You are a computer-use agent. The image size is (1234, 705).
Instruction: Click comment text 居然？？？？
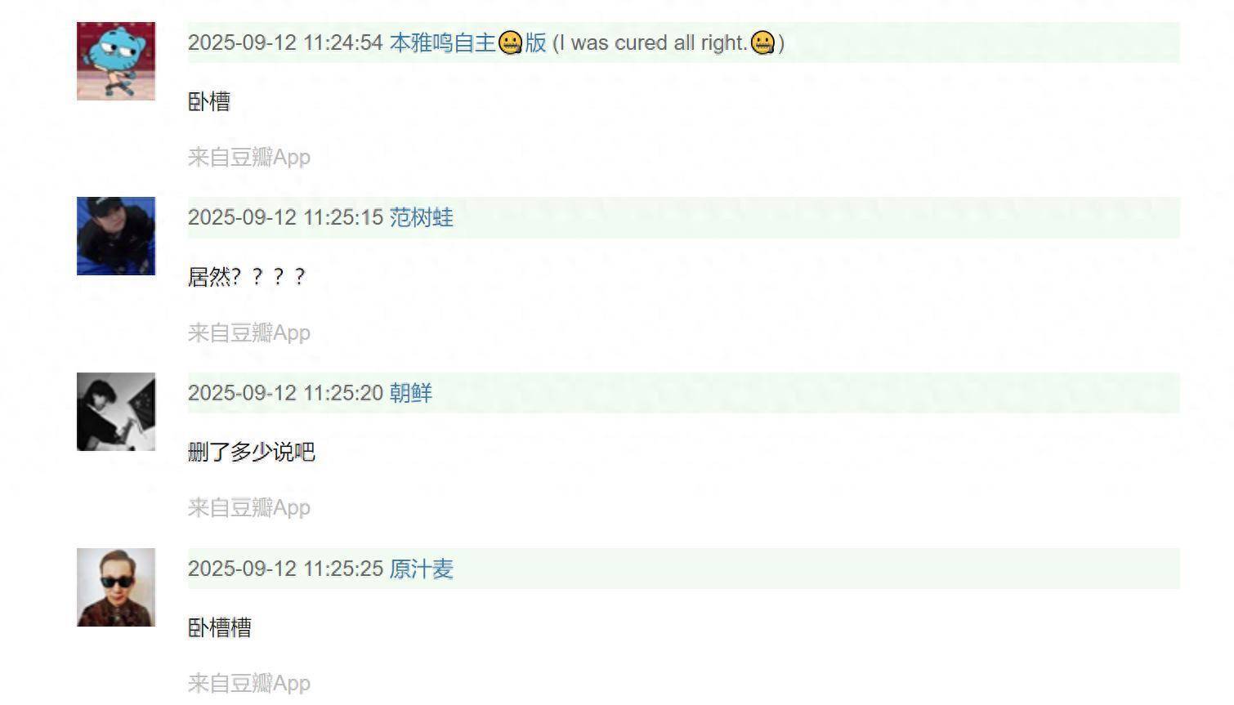(247, 277)
